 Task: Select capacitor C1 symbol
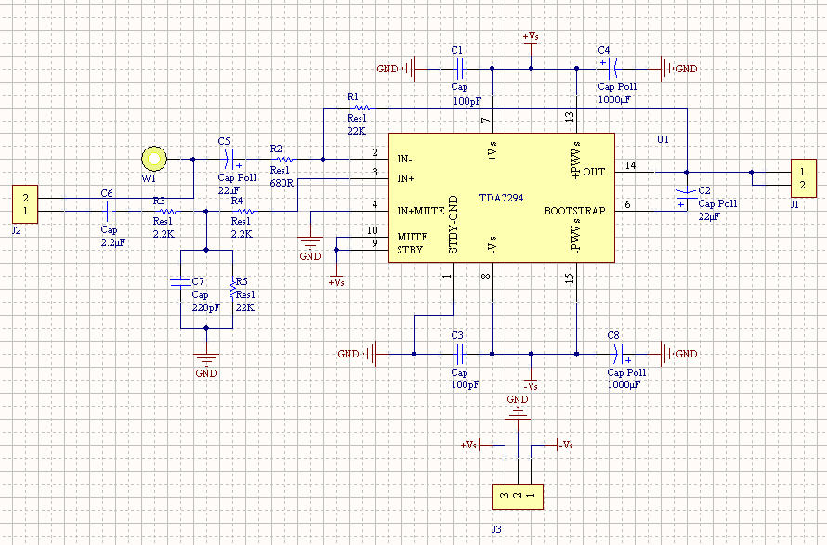click(457, 68)
